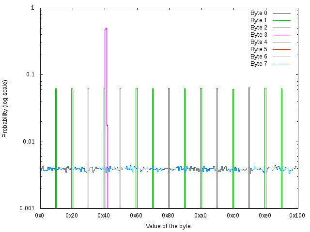The height and width of the screenshot is (232, 310).
Task: Click the top of the magenta peak
Action: (106, 29)
